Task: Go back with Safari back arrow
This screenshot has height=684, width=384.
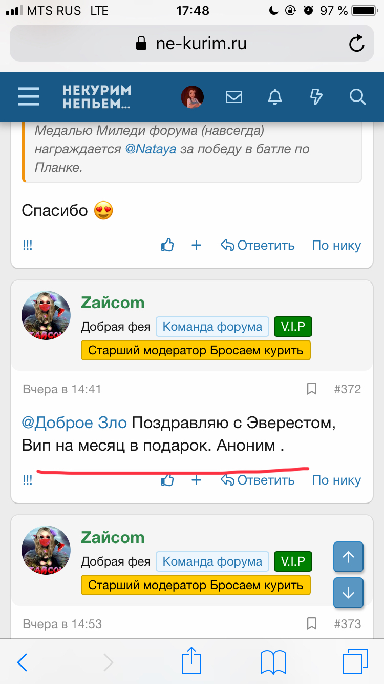Action: [x=23, y=662]
